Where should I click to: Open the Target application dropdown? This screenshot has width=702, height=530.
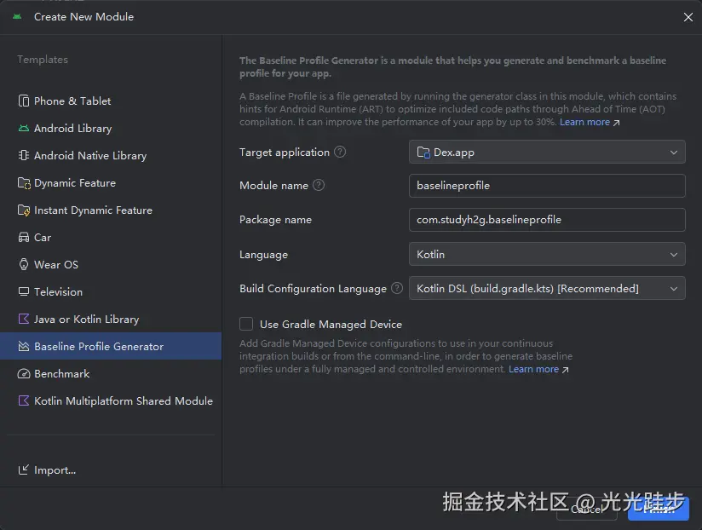coord(547,153)
